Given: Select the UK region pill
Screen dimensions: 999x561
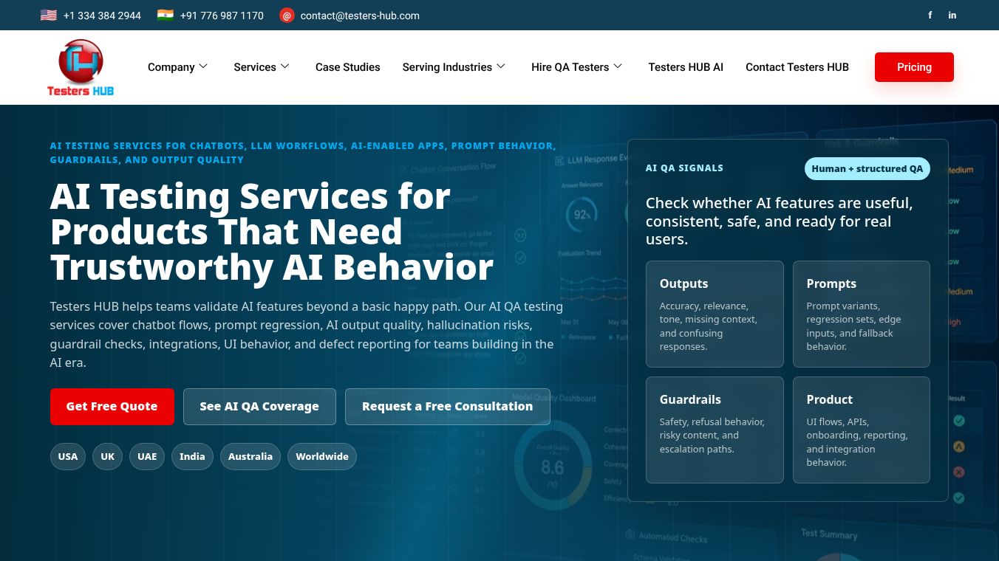Looking at the screenshot, I should [108, 456].
